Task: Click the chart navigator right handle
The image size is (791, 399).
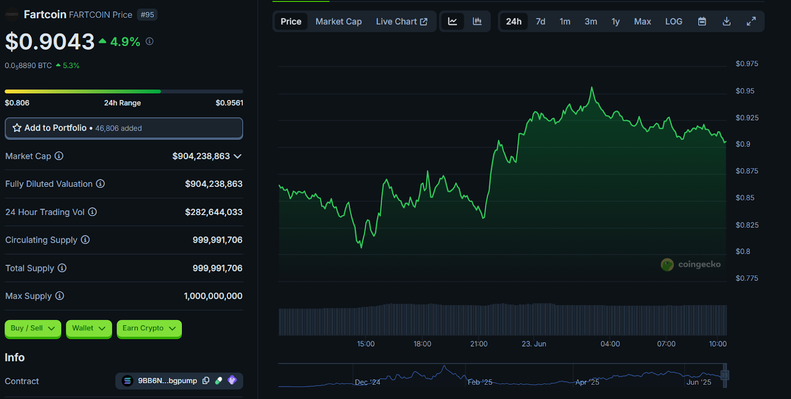Action: pyautogui.click(x=725, y=375)
